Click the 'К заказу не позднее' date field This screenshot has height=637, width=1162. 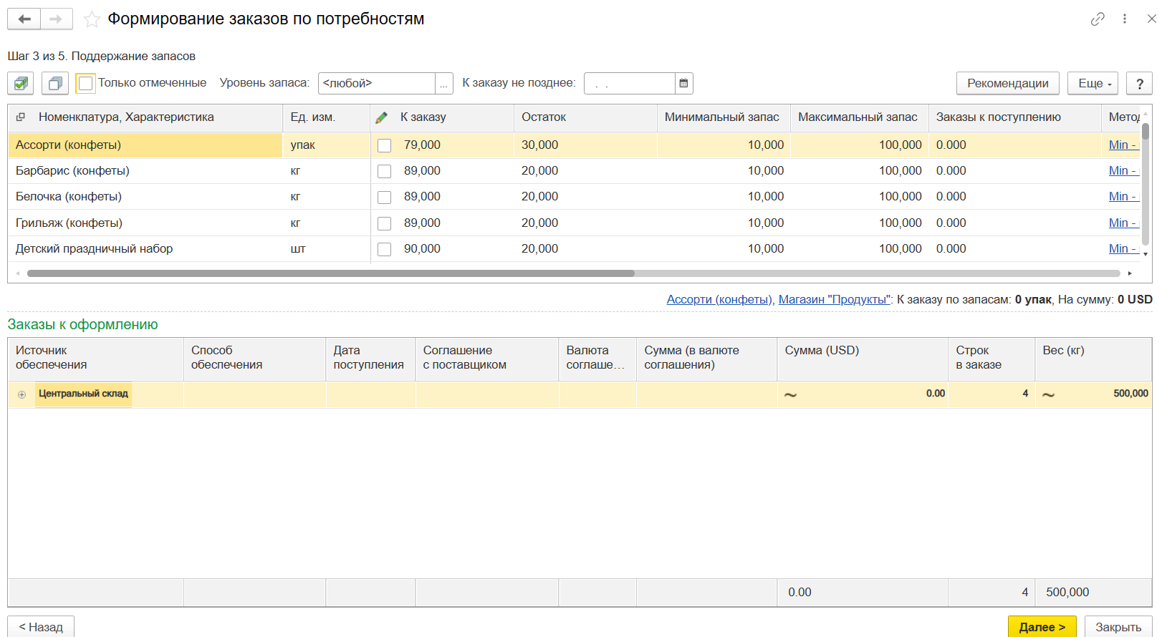pos(630,84)
